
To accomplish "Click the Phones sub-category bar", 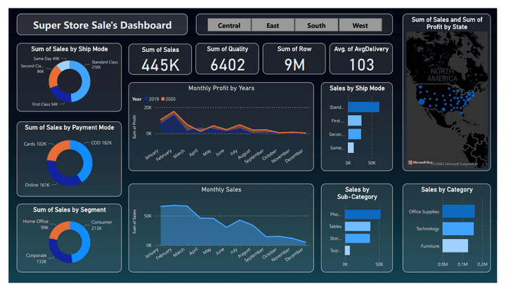I will (x=363, y=215).
